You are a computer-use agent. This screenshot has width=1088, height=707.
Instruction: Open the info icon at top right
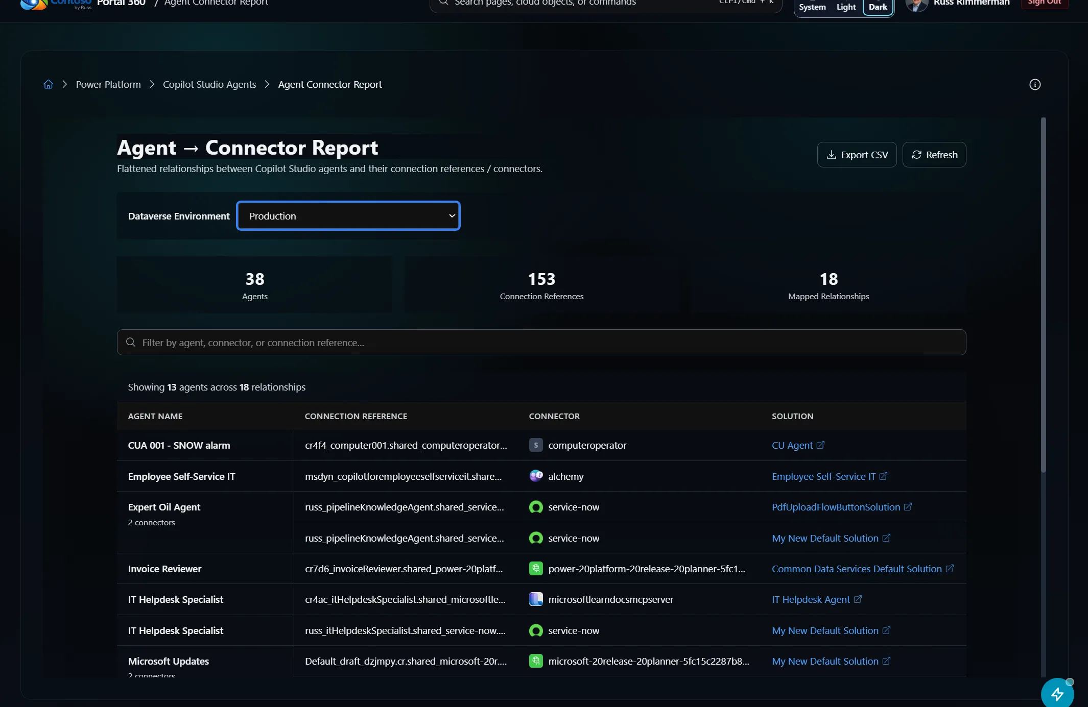1035,84
